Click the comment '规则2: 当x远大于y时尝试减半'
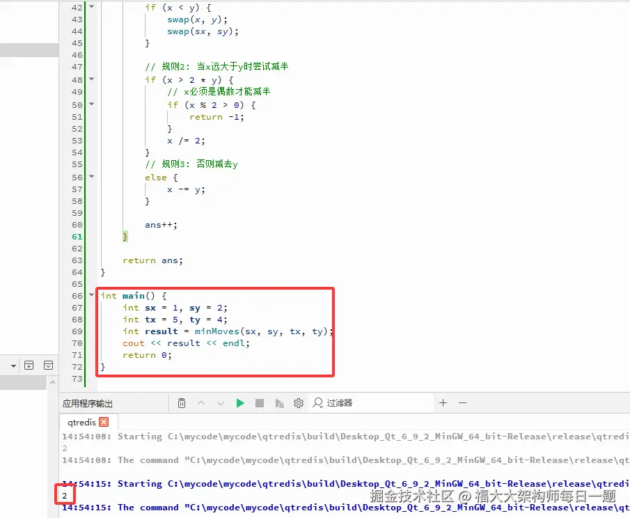 [x=216, y=67]
